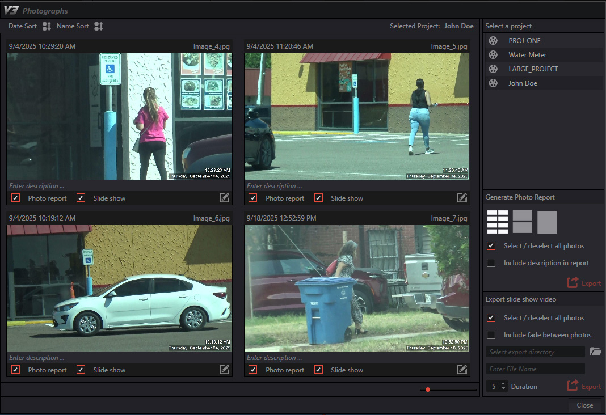Click Export text under Generate Photo Report
Image resolution: width=606 pixels, height=415 pixels.
(591, 283)
